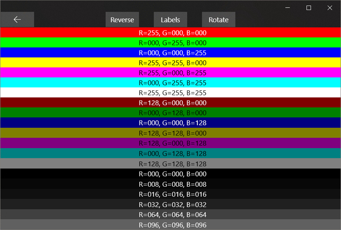
Task: Select the purple R=128, G=000, B=128 stripe
Action: point(170,143)
